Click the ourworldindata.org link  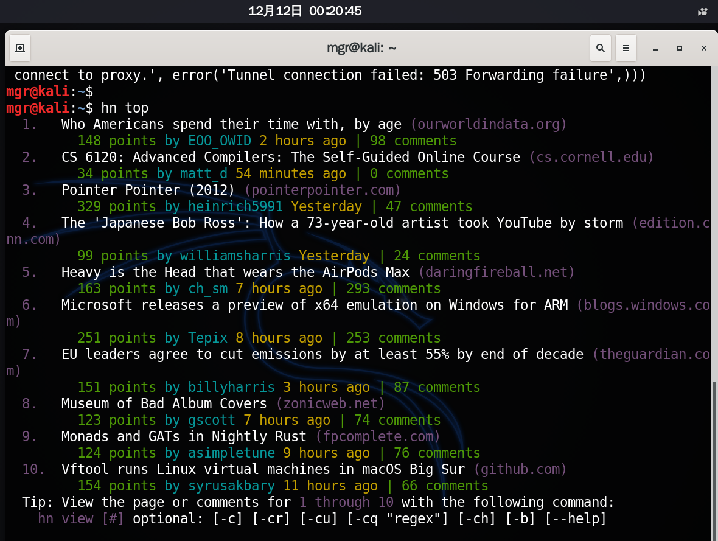[489, 125]
